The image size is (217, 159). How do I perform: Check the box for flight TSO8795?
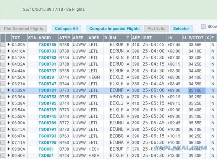pos(3,143)
